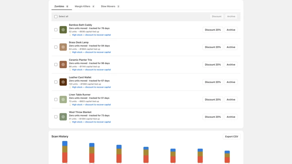Screen dimensions: 292x164
Task: Tick the Linen Table Runner checkbox
Action: pyautogui.click(x=56, y=99)
